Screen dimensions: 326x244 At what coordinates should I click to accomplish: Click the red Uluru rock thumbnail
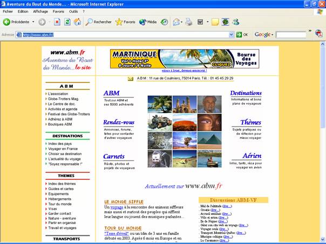(x=185, y=122)
